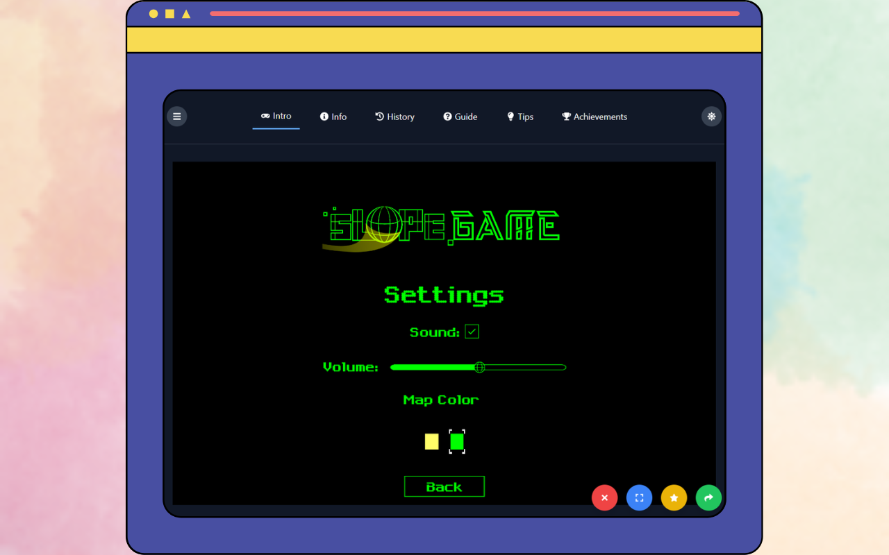The height and width of the screenshot is (555, 889).
Task: Click the gamepad icon next to Intro
Action: click(x=265, y=116)
